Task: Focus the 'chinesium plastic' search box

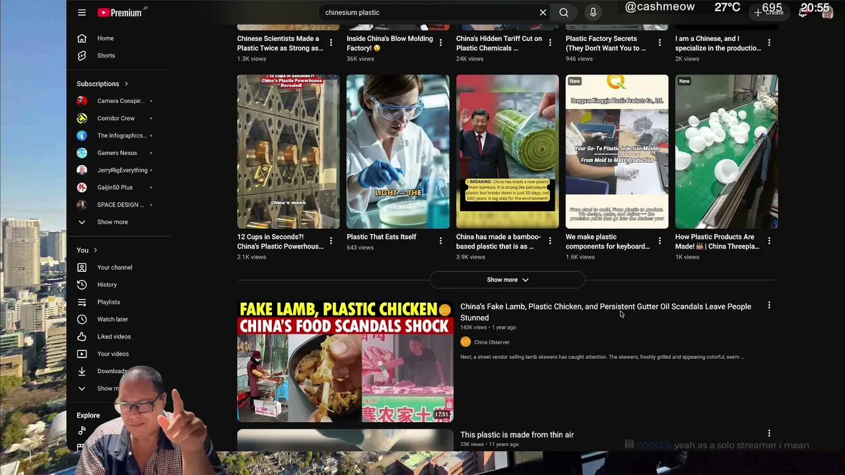Action: pyautogui.click(x=429, y=13)
